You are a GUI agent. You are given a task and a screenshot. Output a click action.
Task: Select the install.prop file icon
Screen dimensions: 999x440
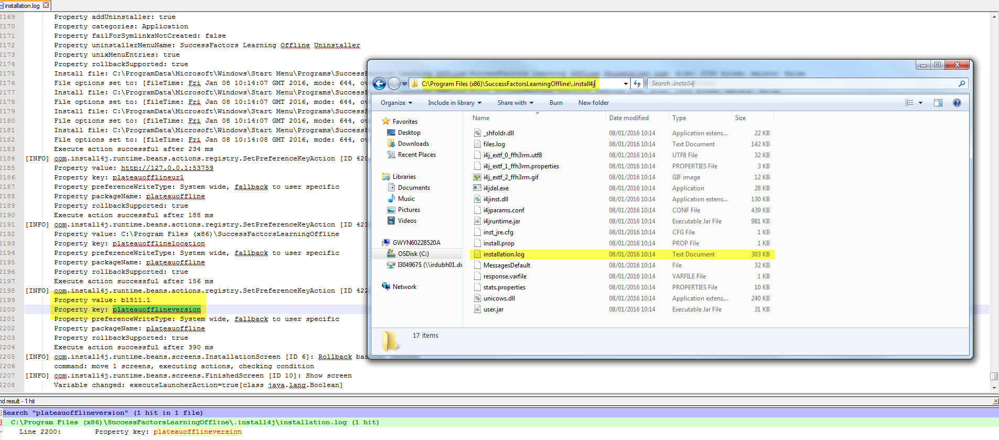[x=477, y=243]
